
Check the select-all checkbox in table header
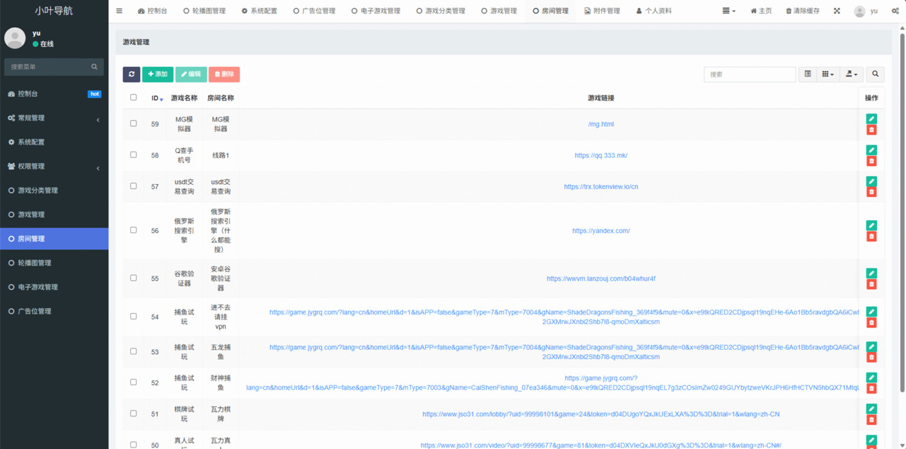point(133,98)
